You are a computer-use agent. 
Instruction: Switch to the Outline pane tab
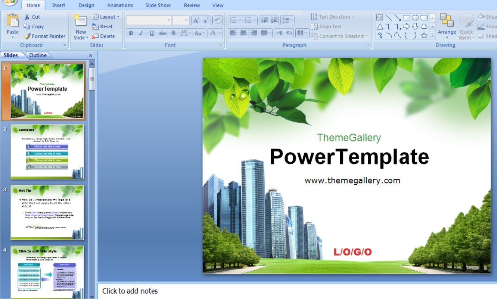[38, 55]
